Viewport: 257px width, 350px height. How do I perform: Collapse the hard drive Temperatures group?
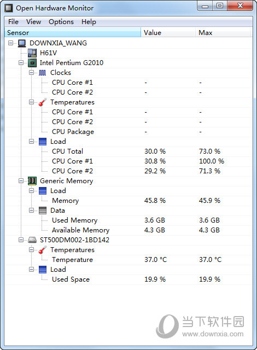coord(31,250)
